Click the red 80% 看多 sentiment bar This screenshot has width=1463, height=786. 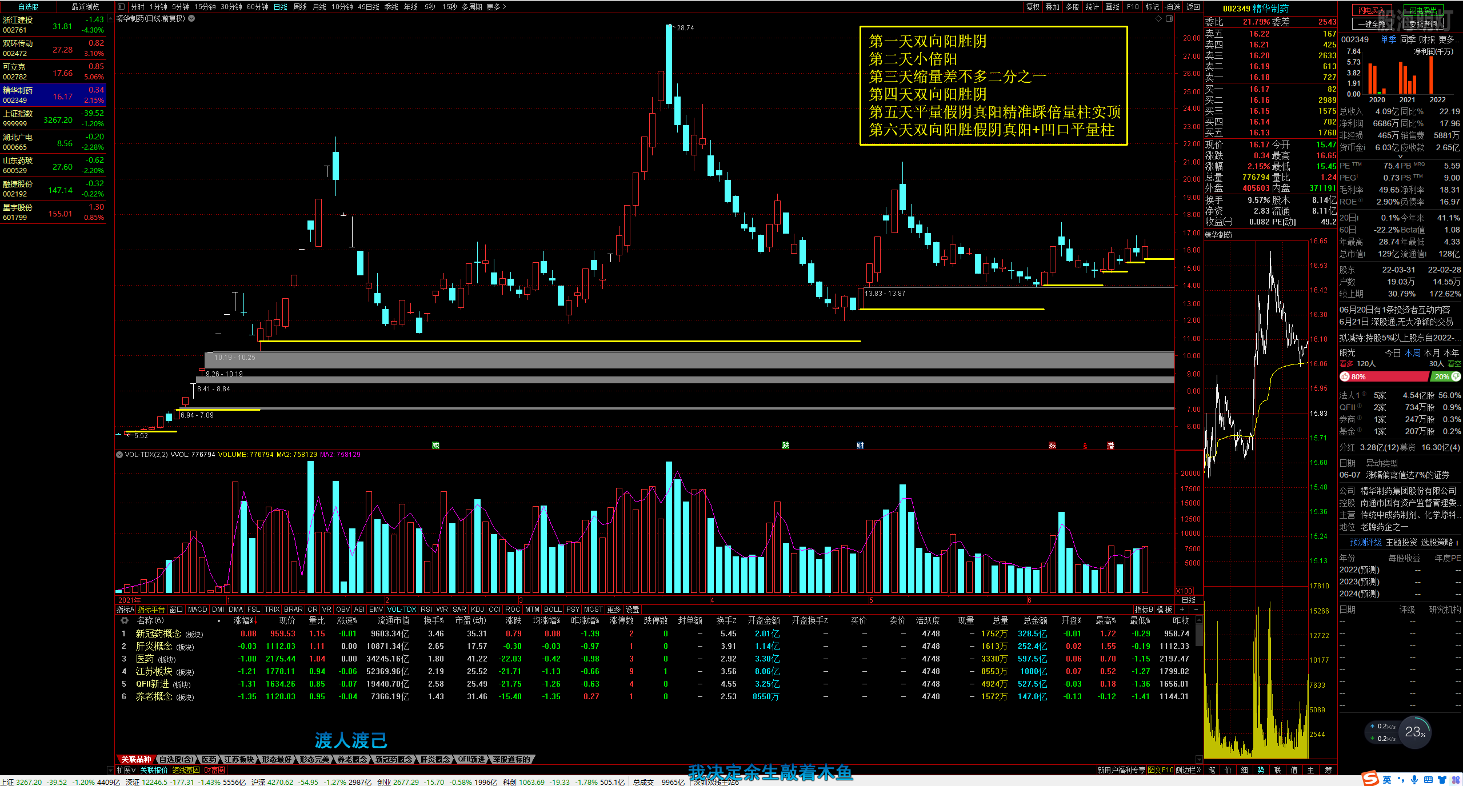1384,376
